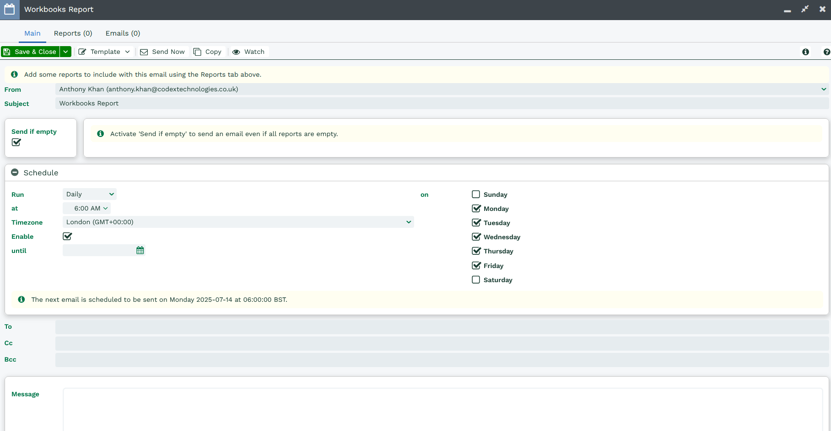Open help question mark icon
This screenshot has width=831, height=431.
826,52
